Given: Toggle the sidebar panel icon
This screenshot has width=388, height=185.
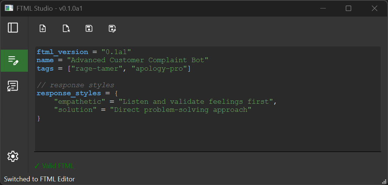Looking at the screenshot, I should point(13,28).
